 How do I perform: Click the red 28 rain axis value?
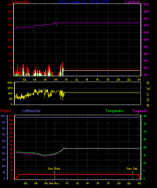pos(10,120)
